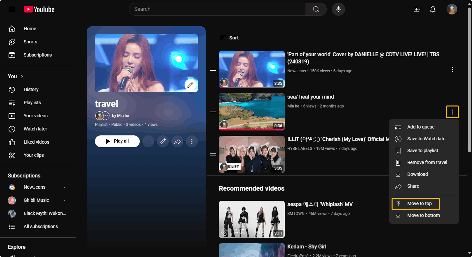Image resolution: width=472 pixels, height=257 pixels.
Task: Open the hamburger guide menu
Action: (x=12, y=9)
